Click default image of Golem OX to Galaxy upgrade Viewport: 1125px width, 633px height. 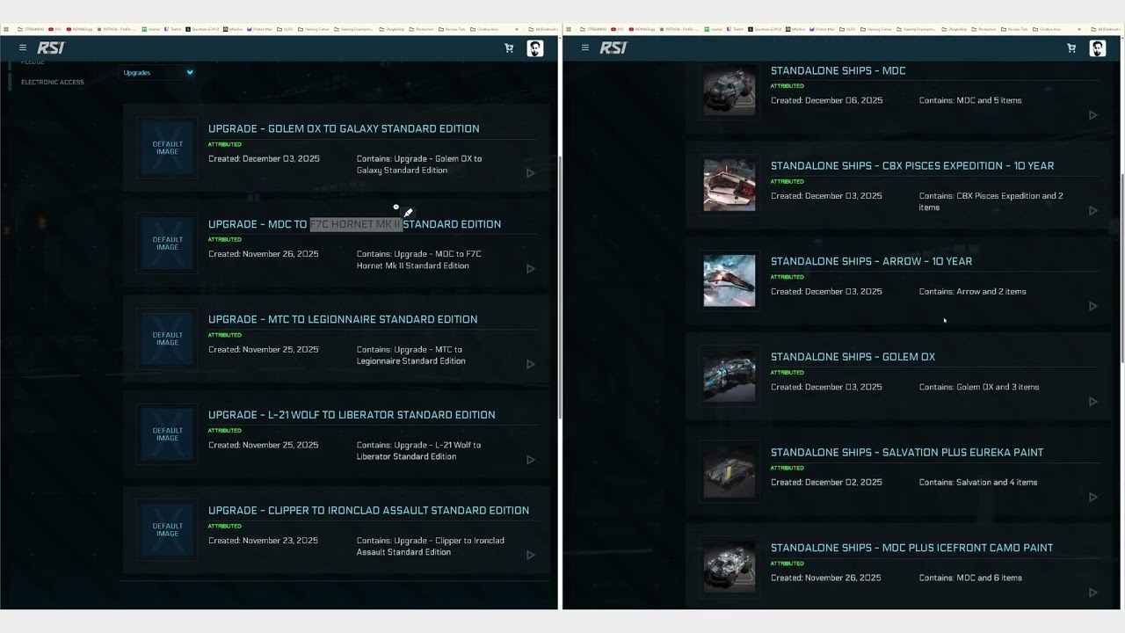tap(167, 148)
